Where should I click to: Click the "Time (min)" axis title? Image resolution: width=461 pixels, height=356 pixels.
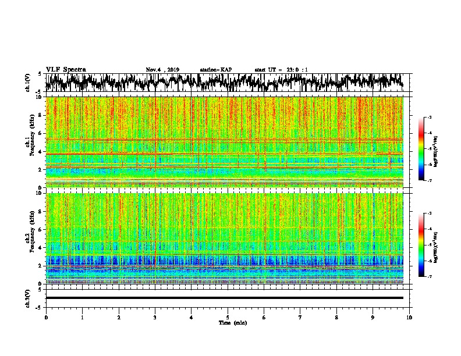click(233, 323)
